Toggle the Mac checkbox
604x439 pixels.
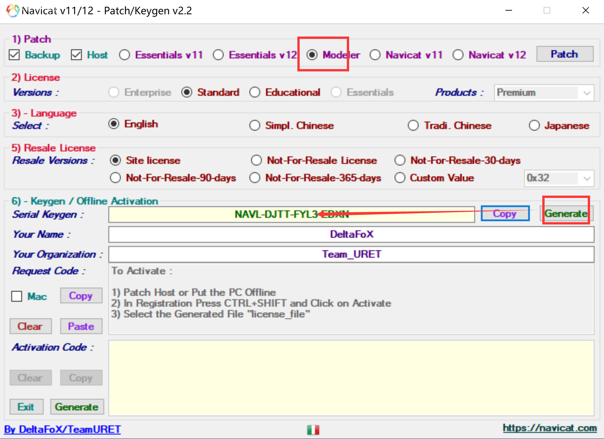[17, 296]
